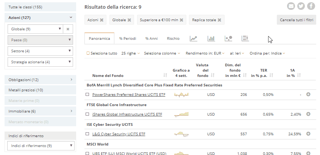Switch to the % Periodi tab

point(128,38)
